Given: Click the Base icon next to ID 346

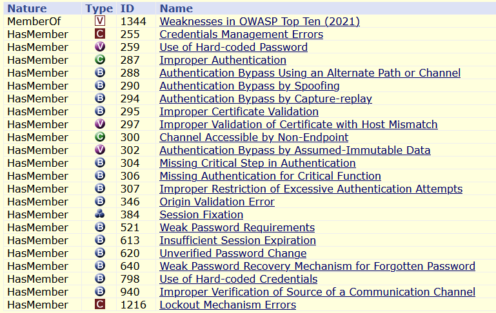Looking at the screenshot, I should click(99, 202).
